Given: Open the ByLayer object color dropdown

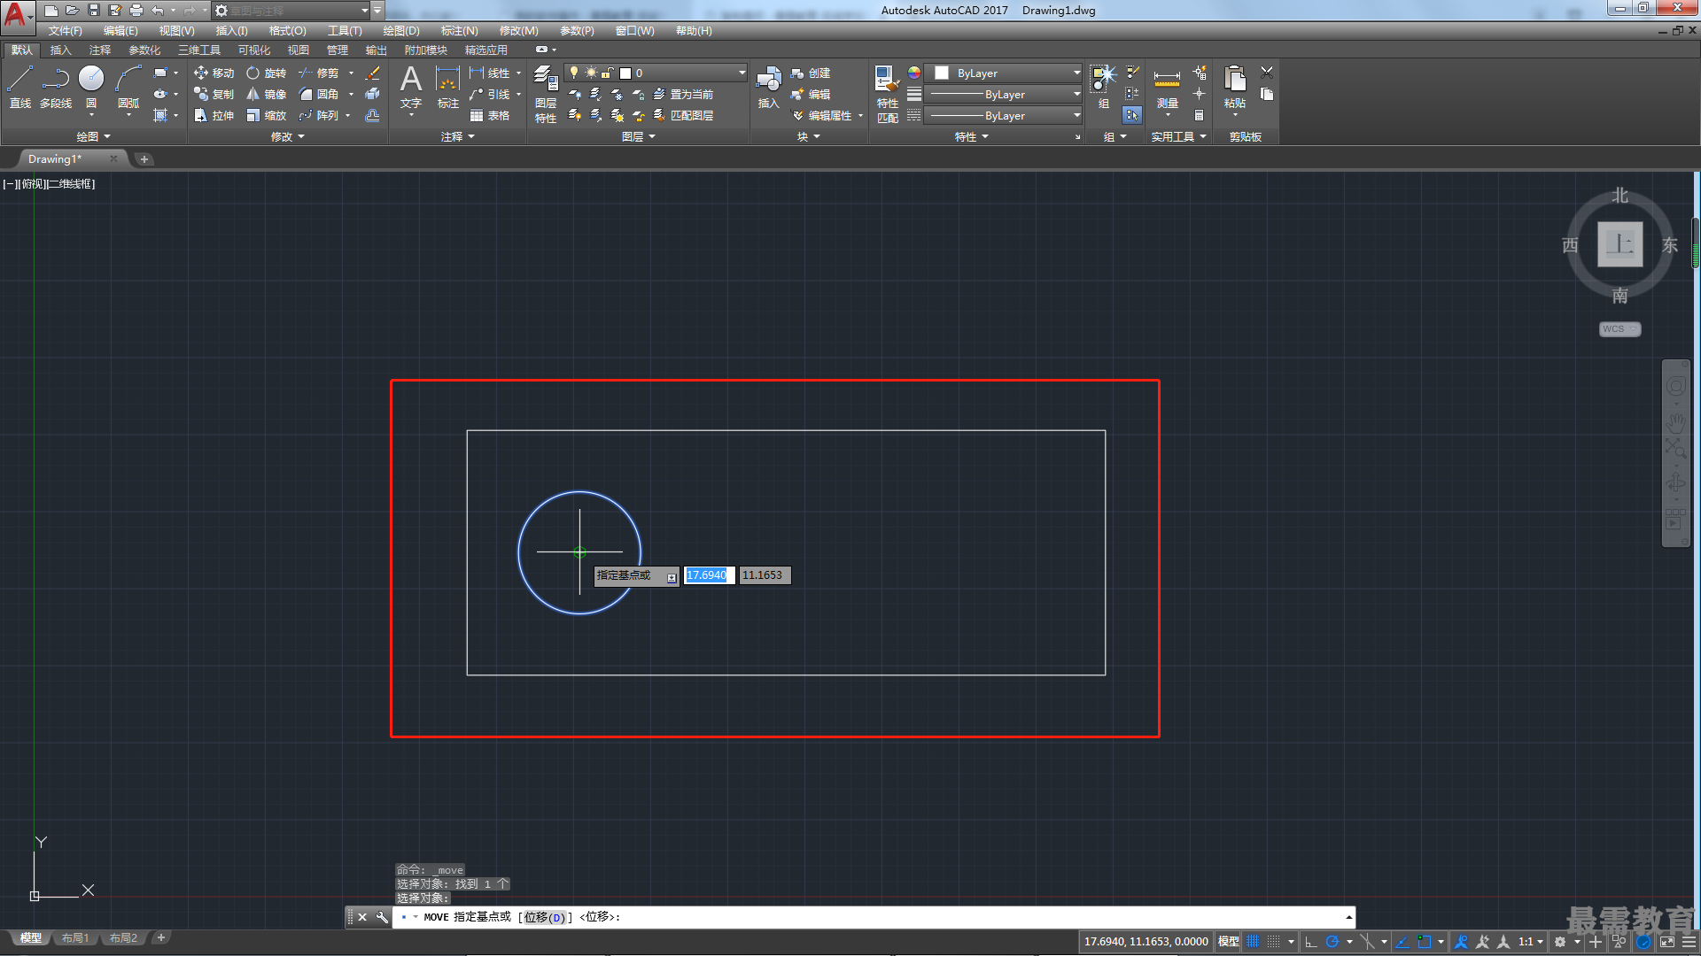Looking at the screenshot, I should click(x=1004, y=73).
